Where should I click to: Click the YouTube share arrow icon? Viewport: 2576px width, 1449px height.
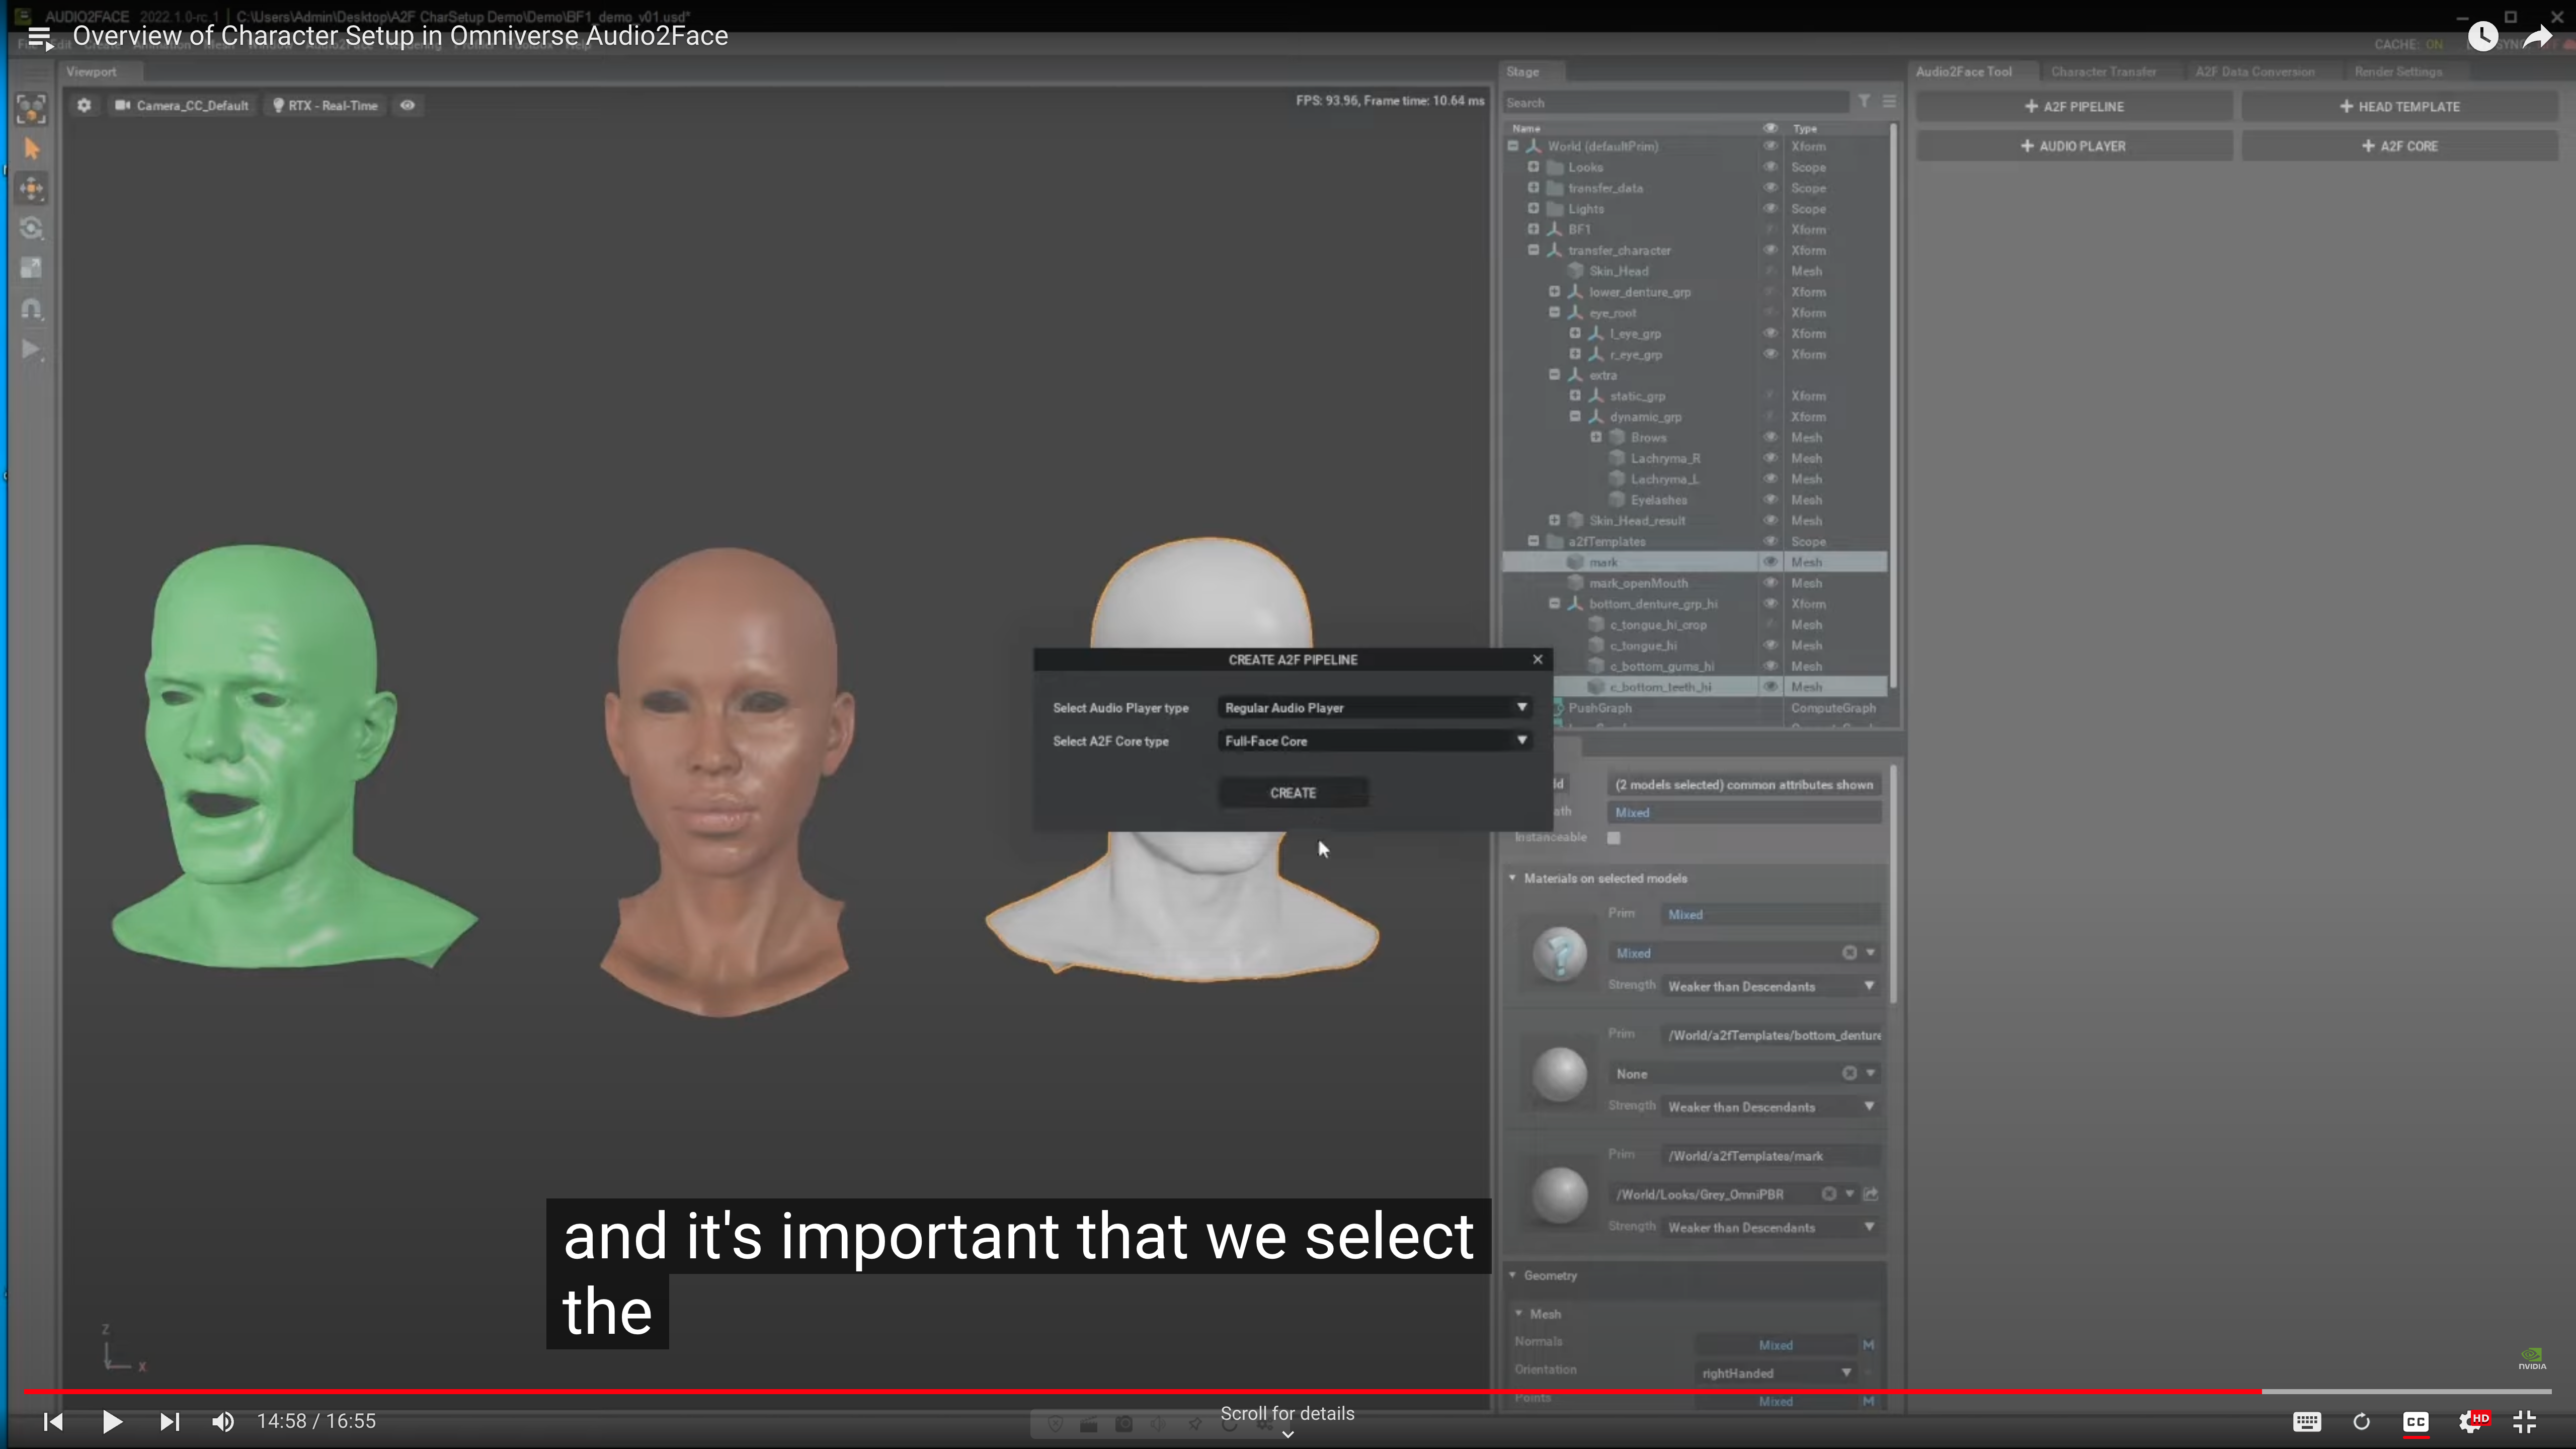pos(2538,37)
